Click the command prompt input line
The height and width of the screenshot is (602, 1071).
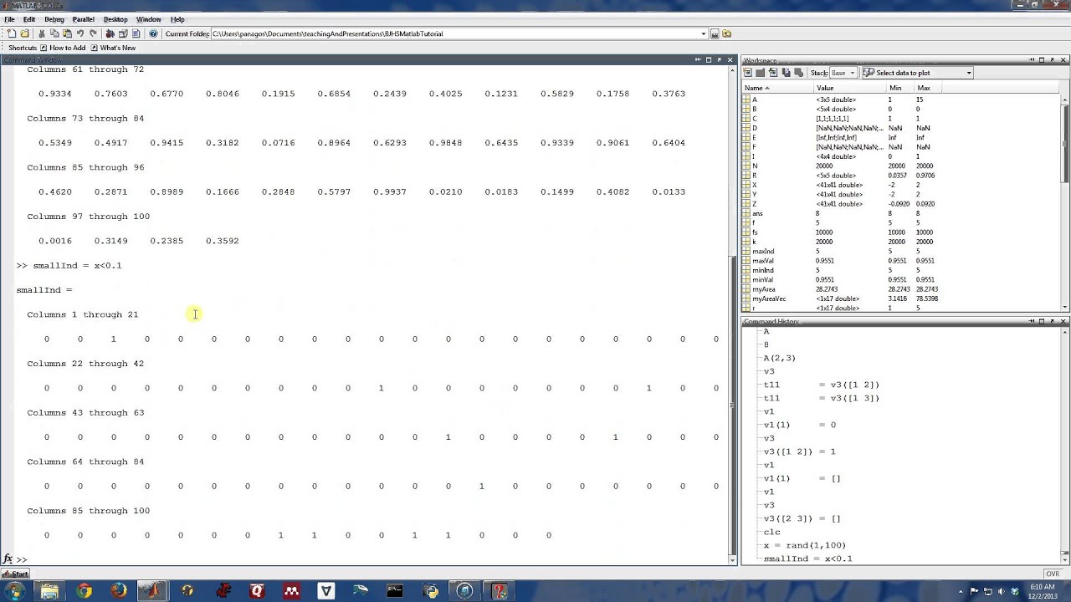pos(372,559)
